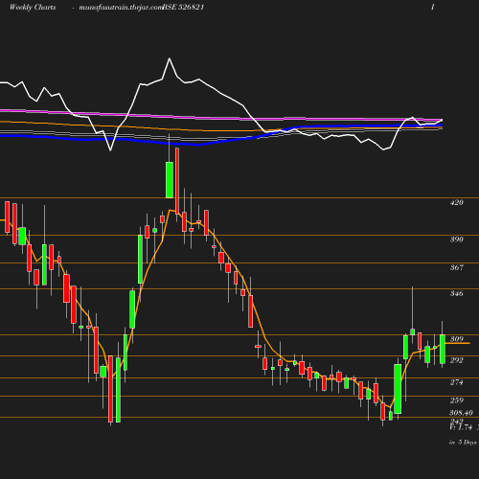Screen dimensions: 479x479
Task: Select the 274 price level label
Action: (x=457, y=382)
